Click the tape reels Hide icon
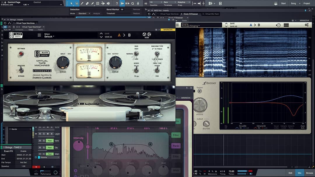This screenshot has height=177, width=315. [147, 35]
